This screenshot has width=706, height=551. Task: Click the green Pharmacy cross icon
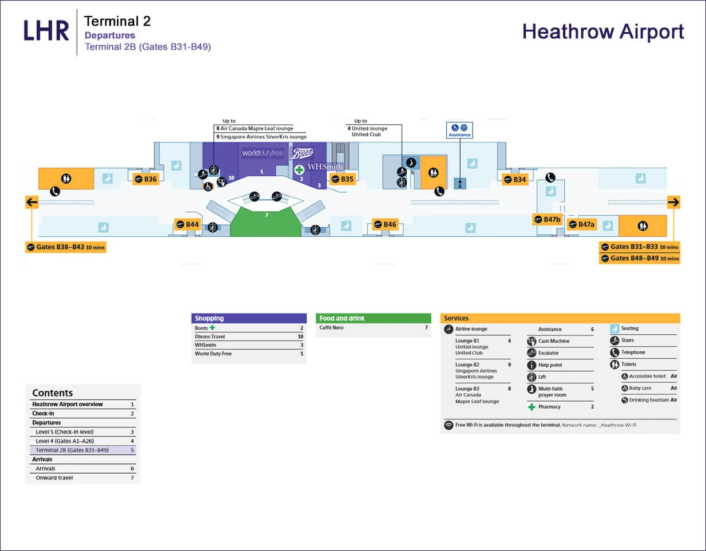[x=532, y=406]
